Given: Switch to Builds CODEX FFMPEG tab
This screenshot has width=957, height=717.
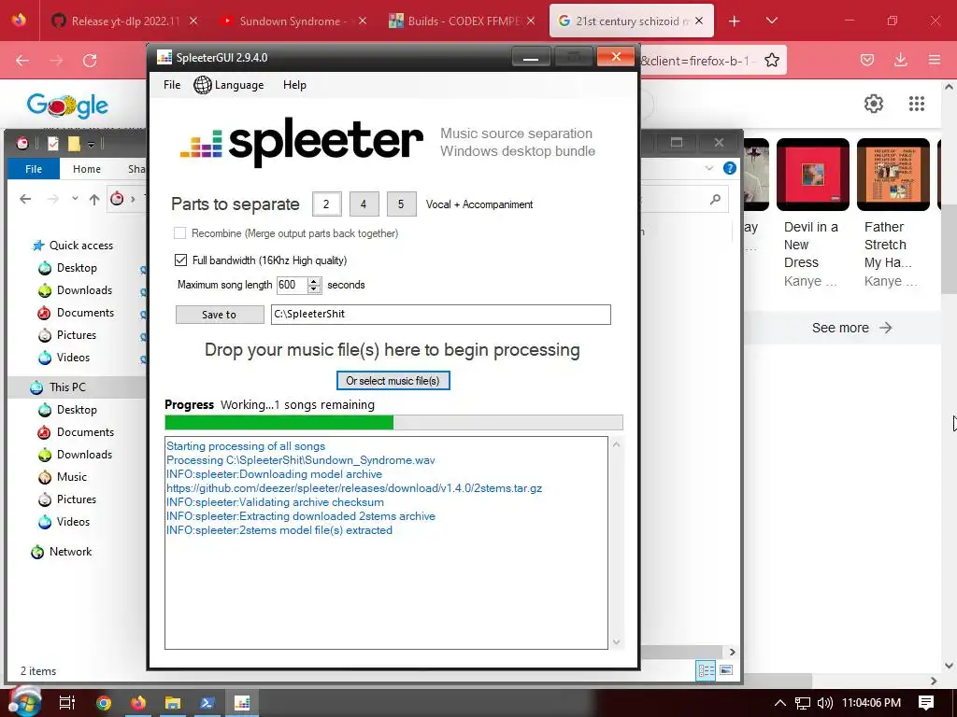Looking at the screenshot, I should (462, 21).
